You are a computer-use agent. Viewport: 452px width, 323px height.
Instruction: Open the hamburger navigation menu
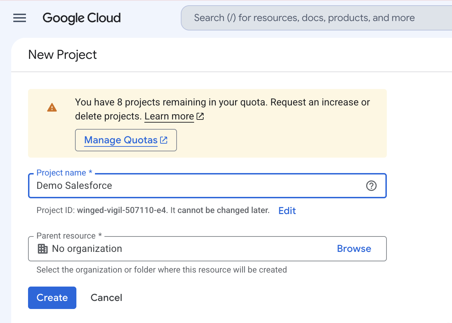point(20,18)
